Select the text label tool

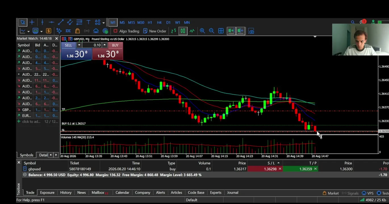tap(88, 22)
